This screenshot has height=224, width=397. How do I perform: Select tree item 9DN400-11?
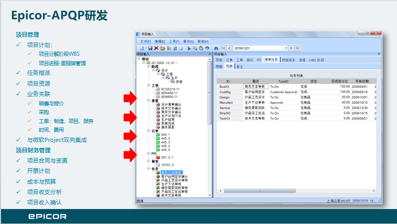[x=169, y=93]
